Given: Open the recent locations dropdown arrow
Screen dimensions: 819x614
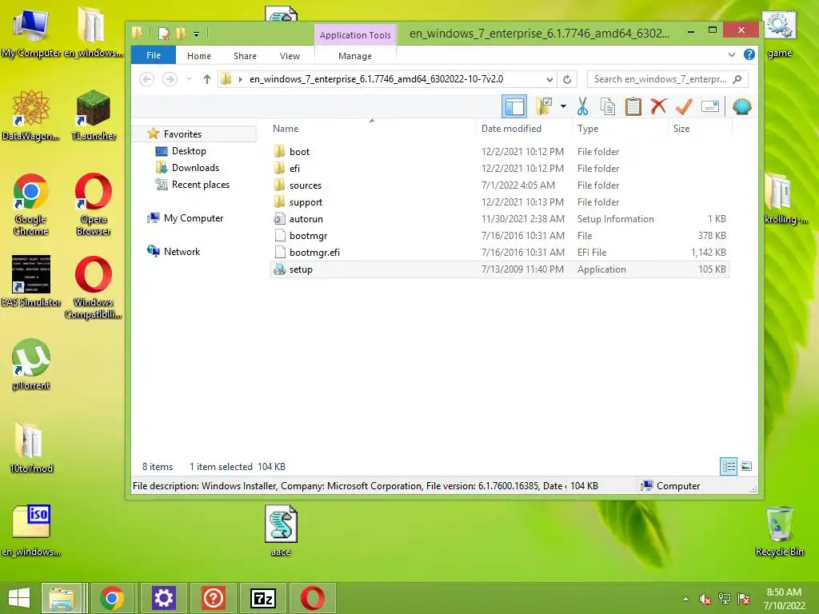Looking at the screenshot, I should point(189,79).
